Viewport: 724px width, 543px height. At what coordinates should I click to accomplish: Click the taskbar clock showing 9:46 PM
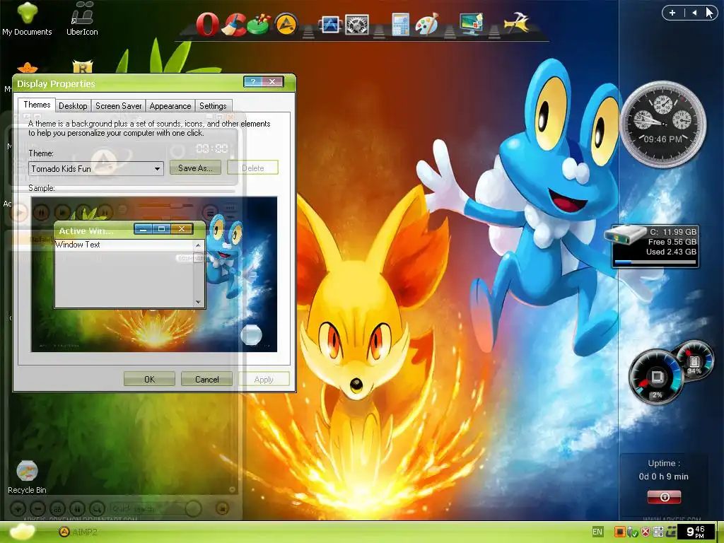coord(696,532)
